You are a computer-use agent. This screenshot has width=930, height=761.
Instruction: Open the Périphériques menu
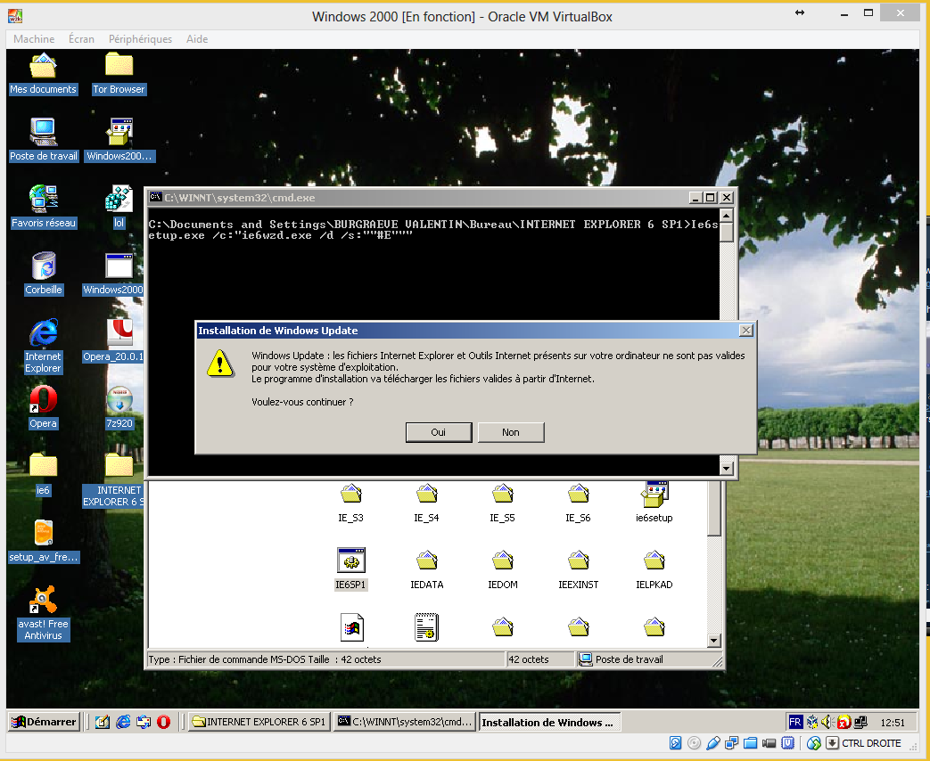[140, 39]
